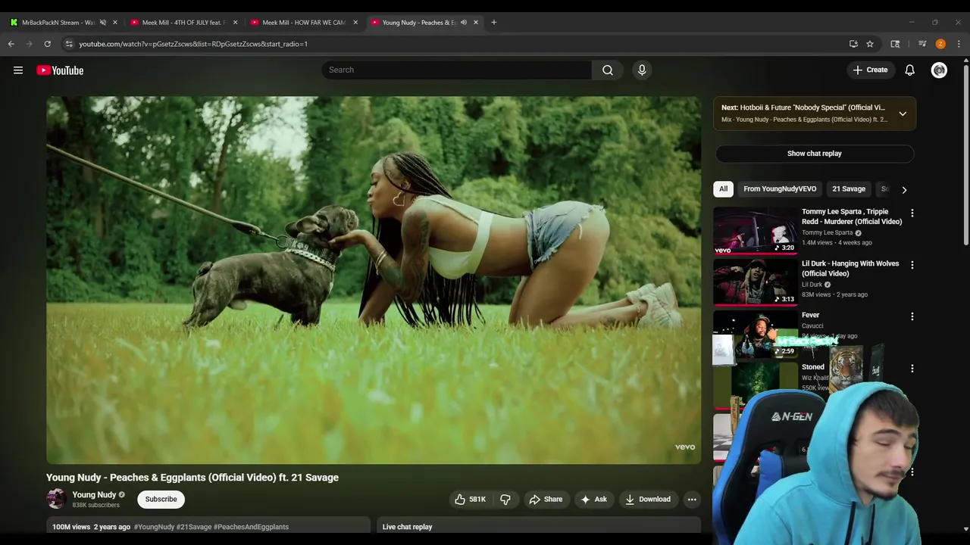The image size is (970, 545).
Task: Expand the Next mix playlist panel
Action: click(903, 114)
